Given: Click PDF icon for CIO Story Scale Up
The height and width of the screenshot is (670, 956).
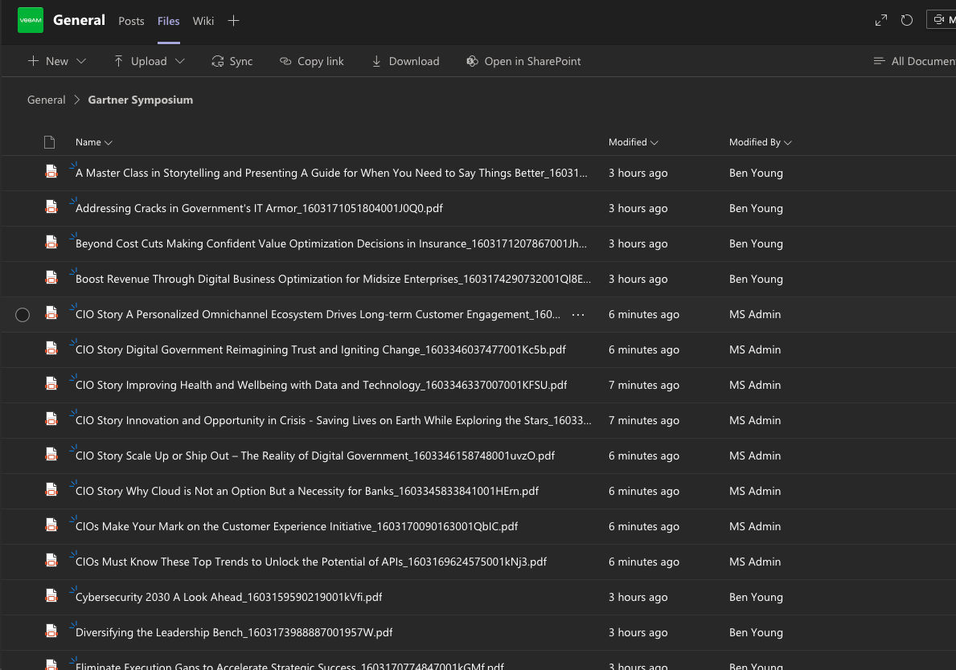Looking at the screenshot, I should coord(51,455).
